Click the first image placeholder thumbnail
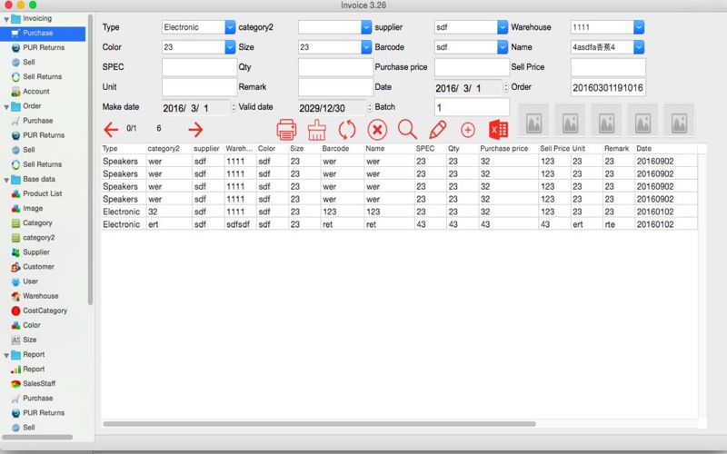The image size is (727, 454). point(534,123)
